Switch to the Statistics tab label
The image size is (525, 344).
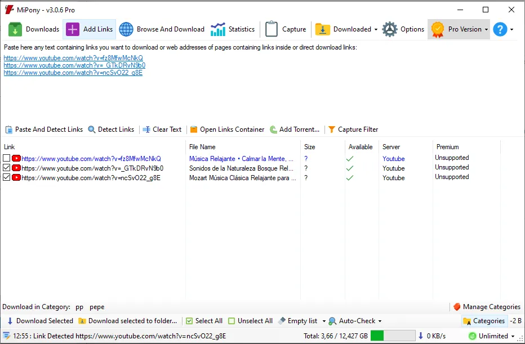pyautogui.click(x=242, y=29)
